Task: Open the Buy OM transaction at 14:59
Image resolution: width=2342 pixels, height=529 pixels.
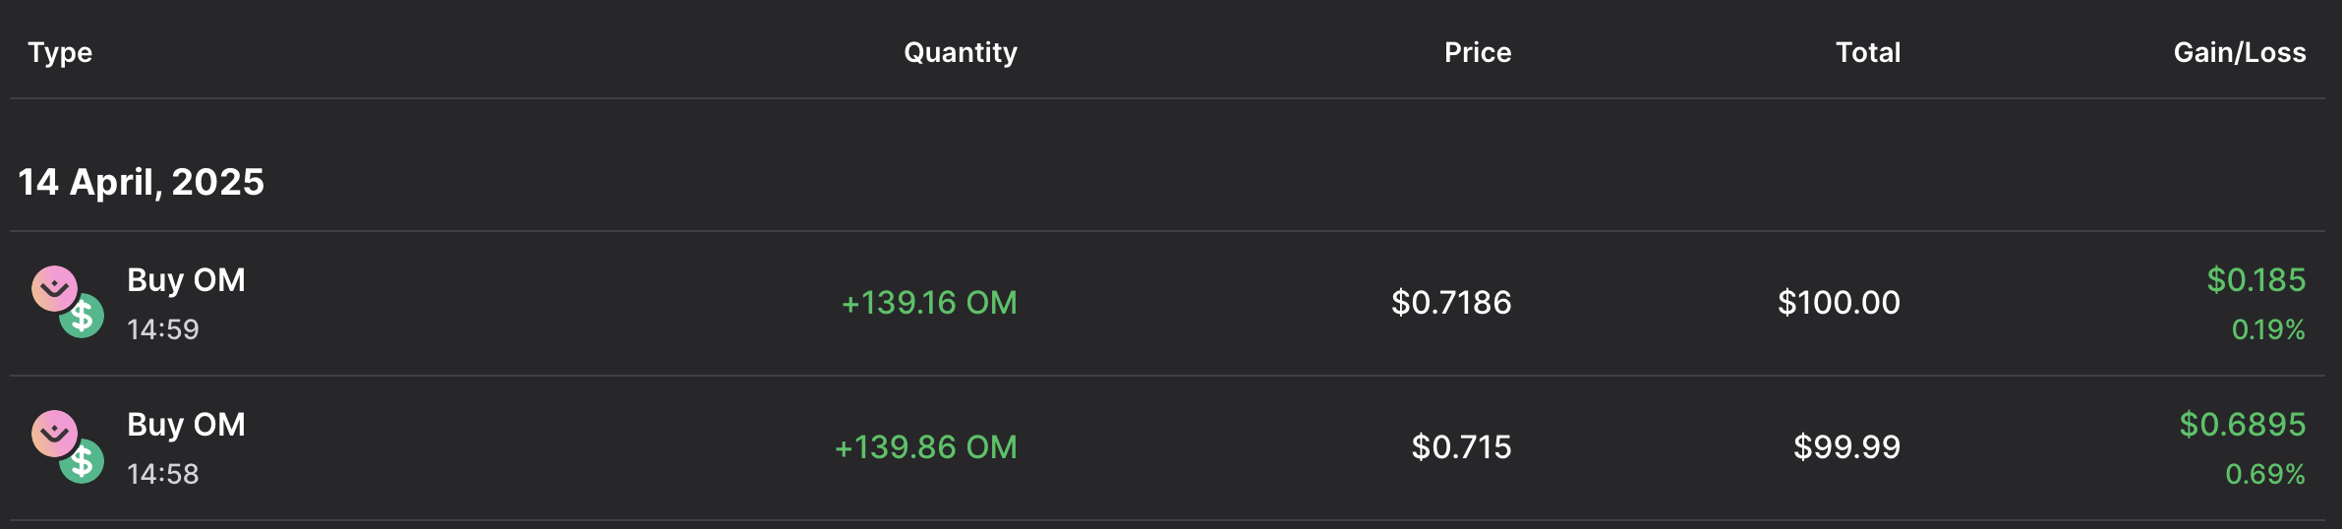Action: 186,280
